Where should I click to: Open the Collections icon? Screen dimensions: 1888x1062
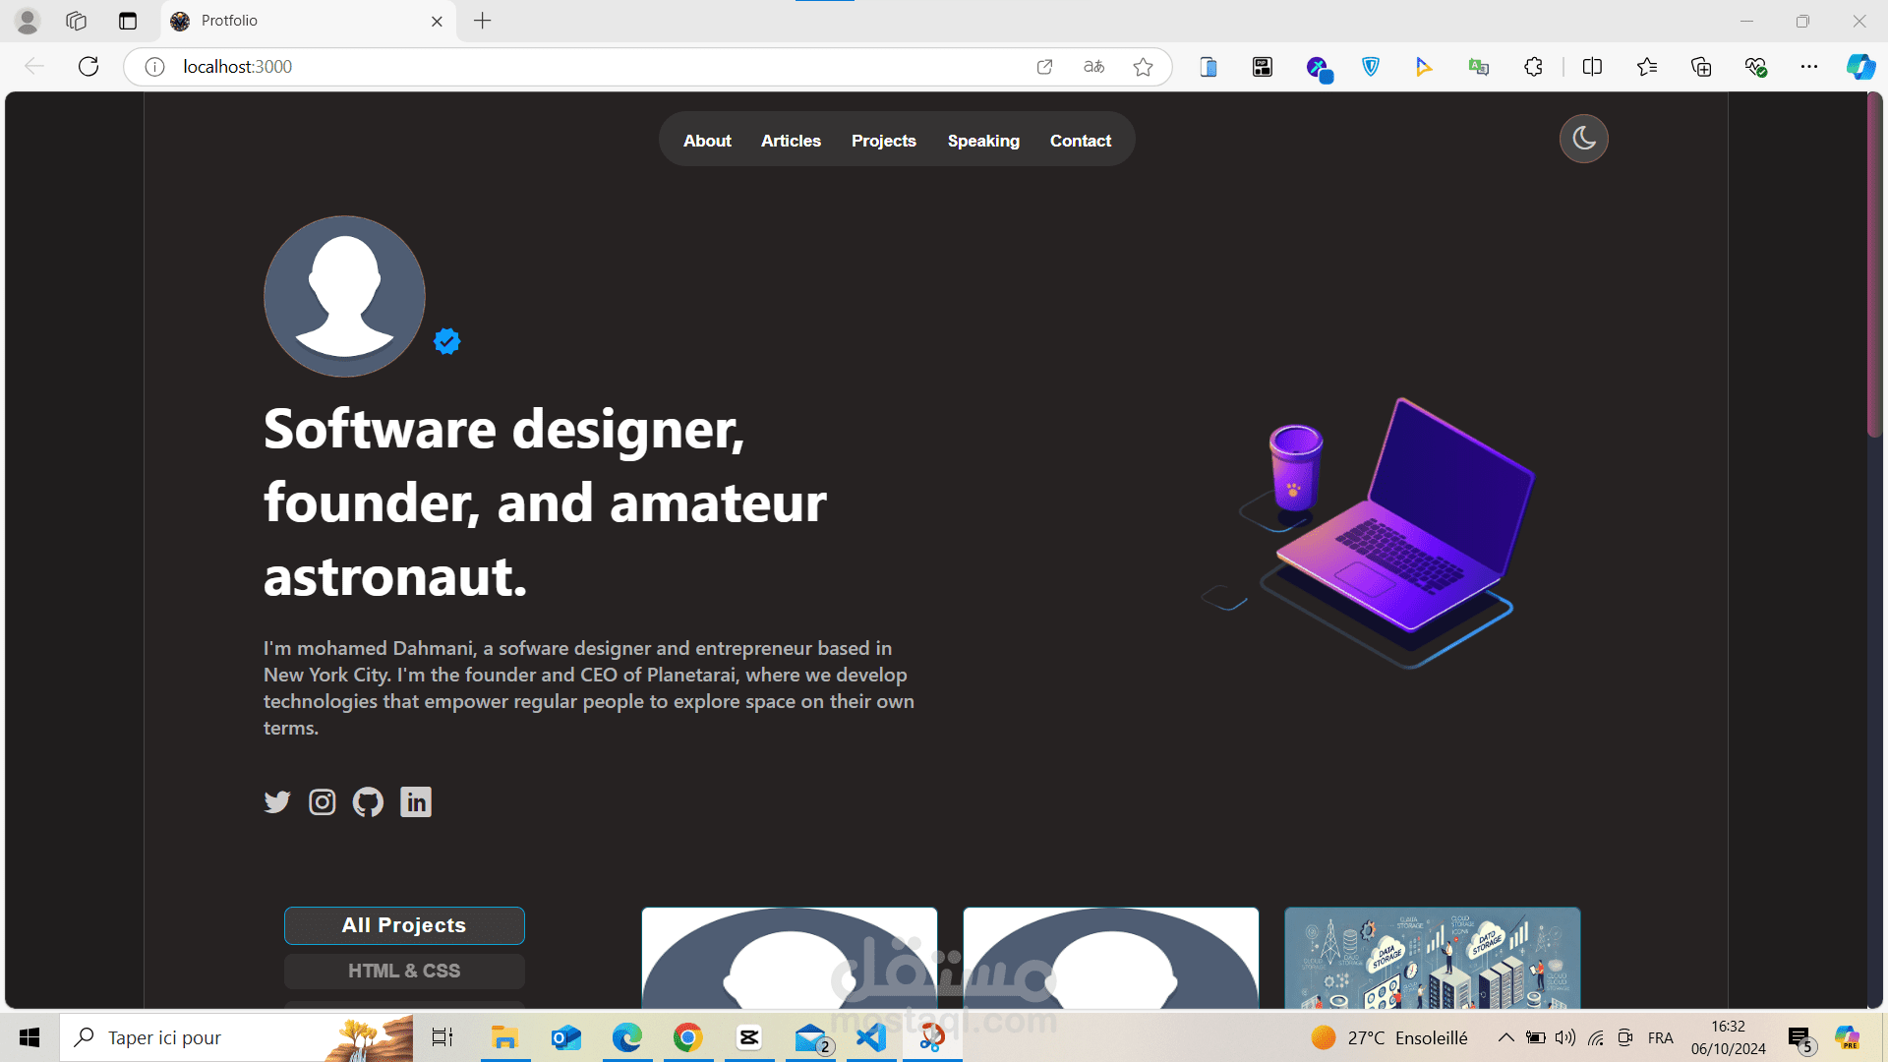tap(1701, 67)
